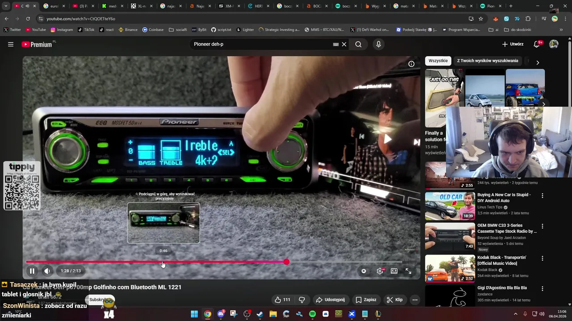Clear the search box with the X
The image size is (572, 321).
click(x=344, y=44)
